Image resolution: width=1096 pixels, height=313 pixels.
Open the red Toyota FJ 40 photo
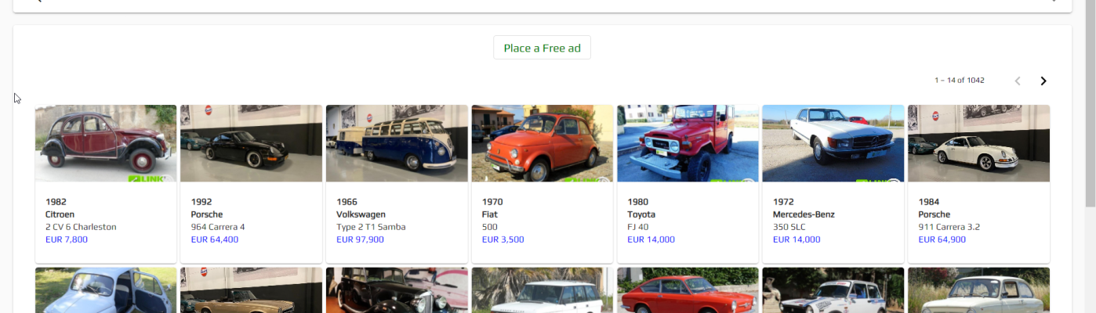tap(688, 143)
